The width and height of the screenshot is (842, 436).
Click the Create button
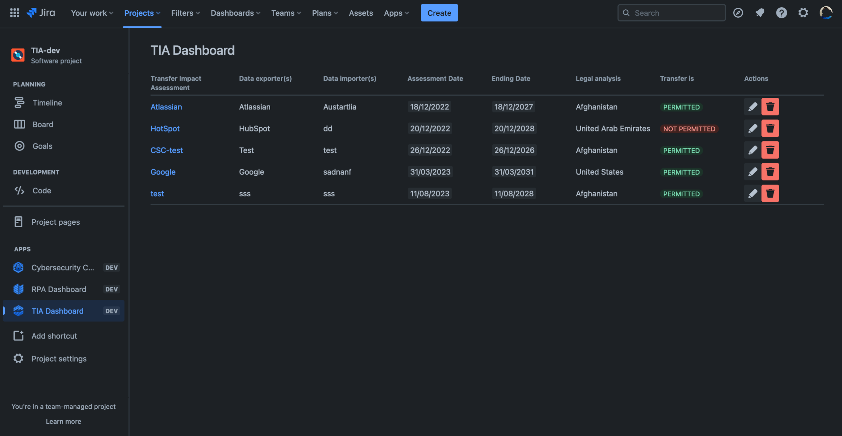(x=439, y=13)
